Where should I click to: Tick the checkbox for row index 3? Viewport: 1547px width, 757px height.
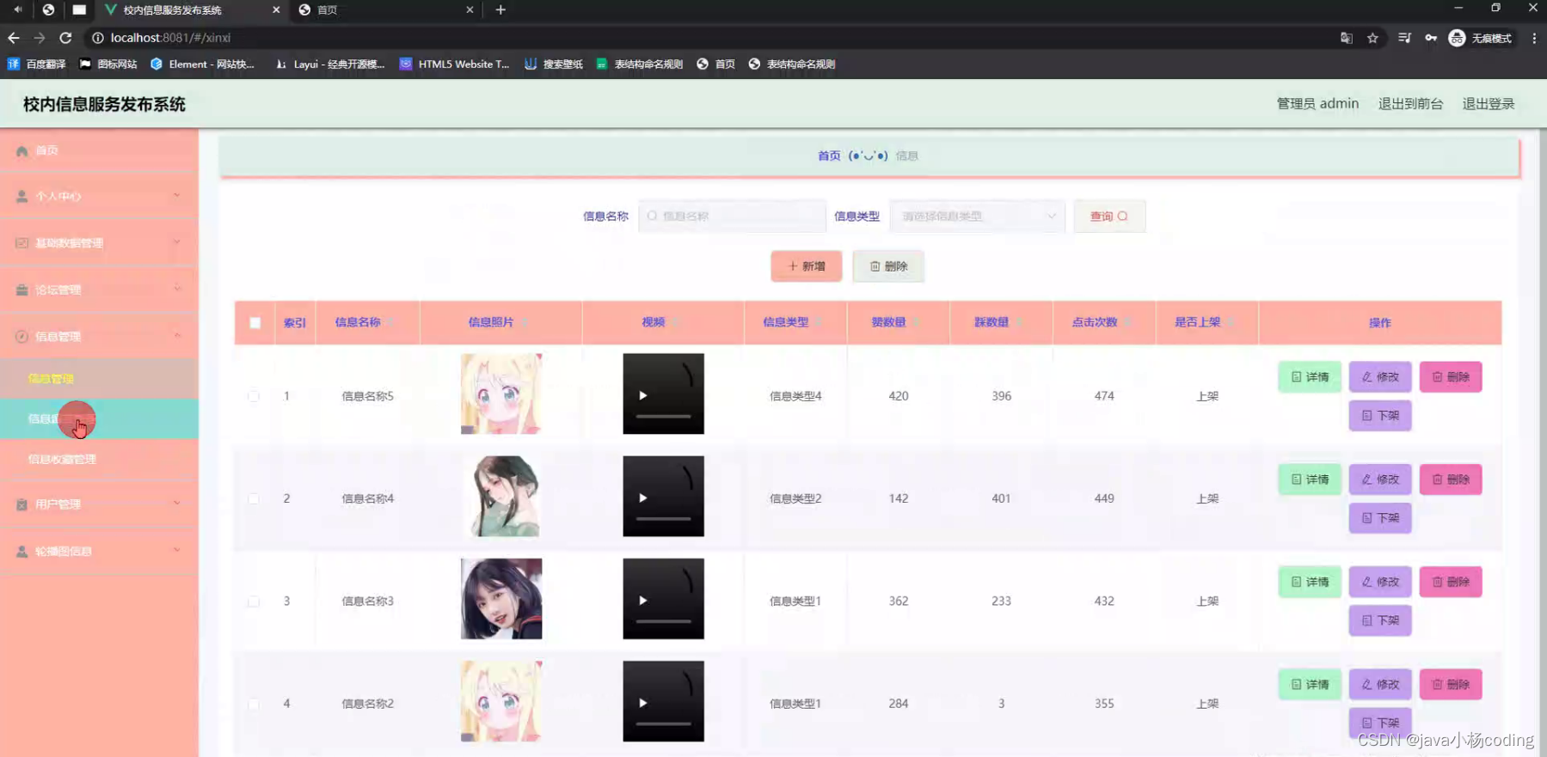[x=254, y=601]
